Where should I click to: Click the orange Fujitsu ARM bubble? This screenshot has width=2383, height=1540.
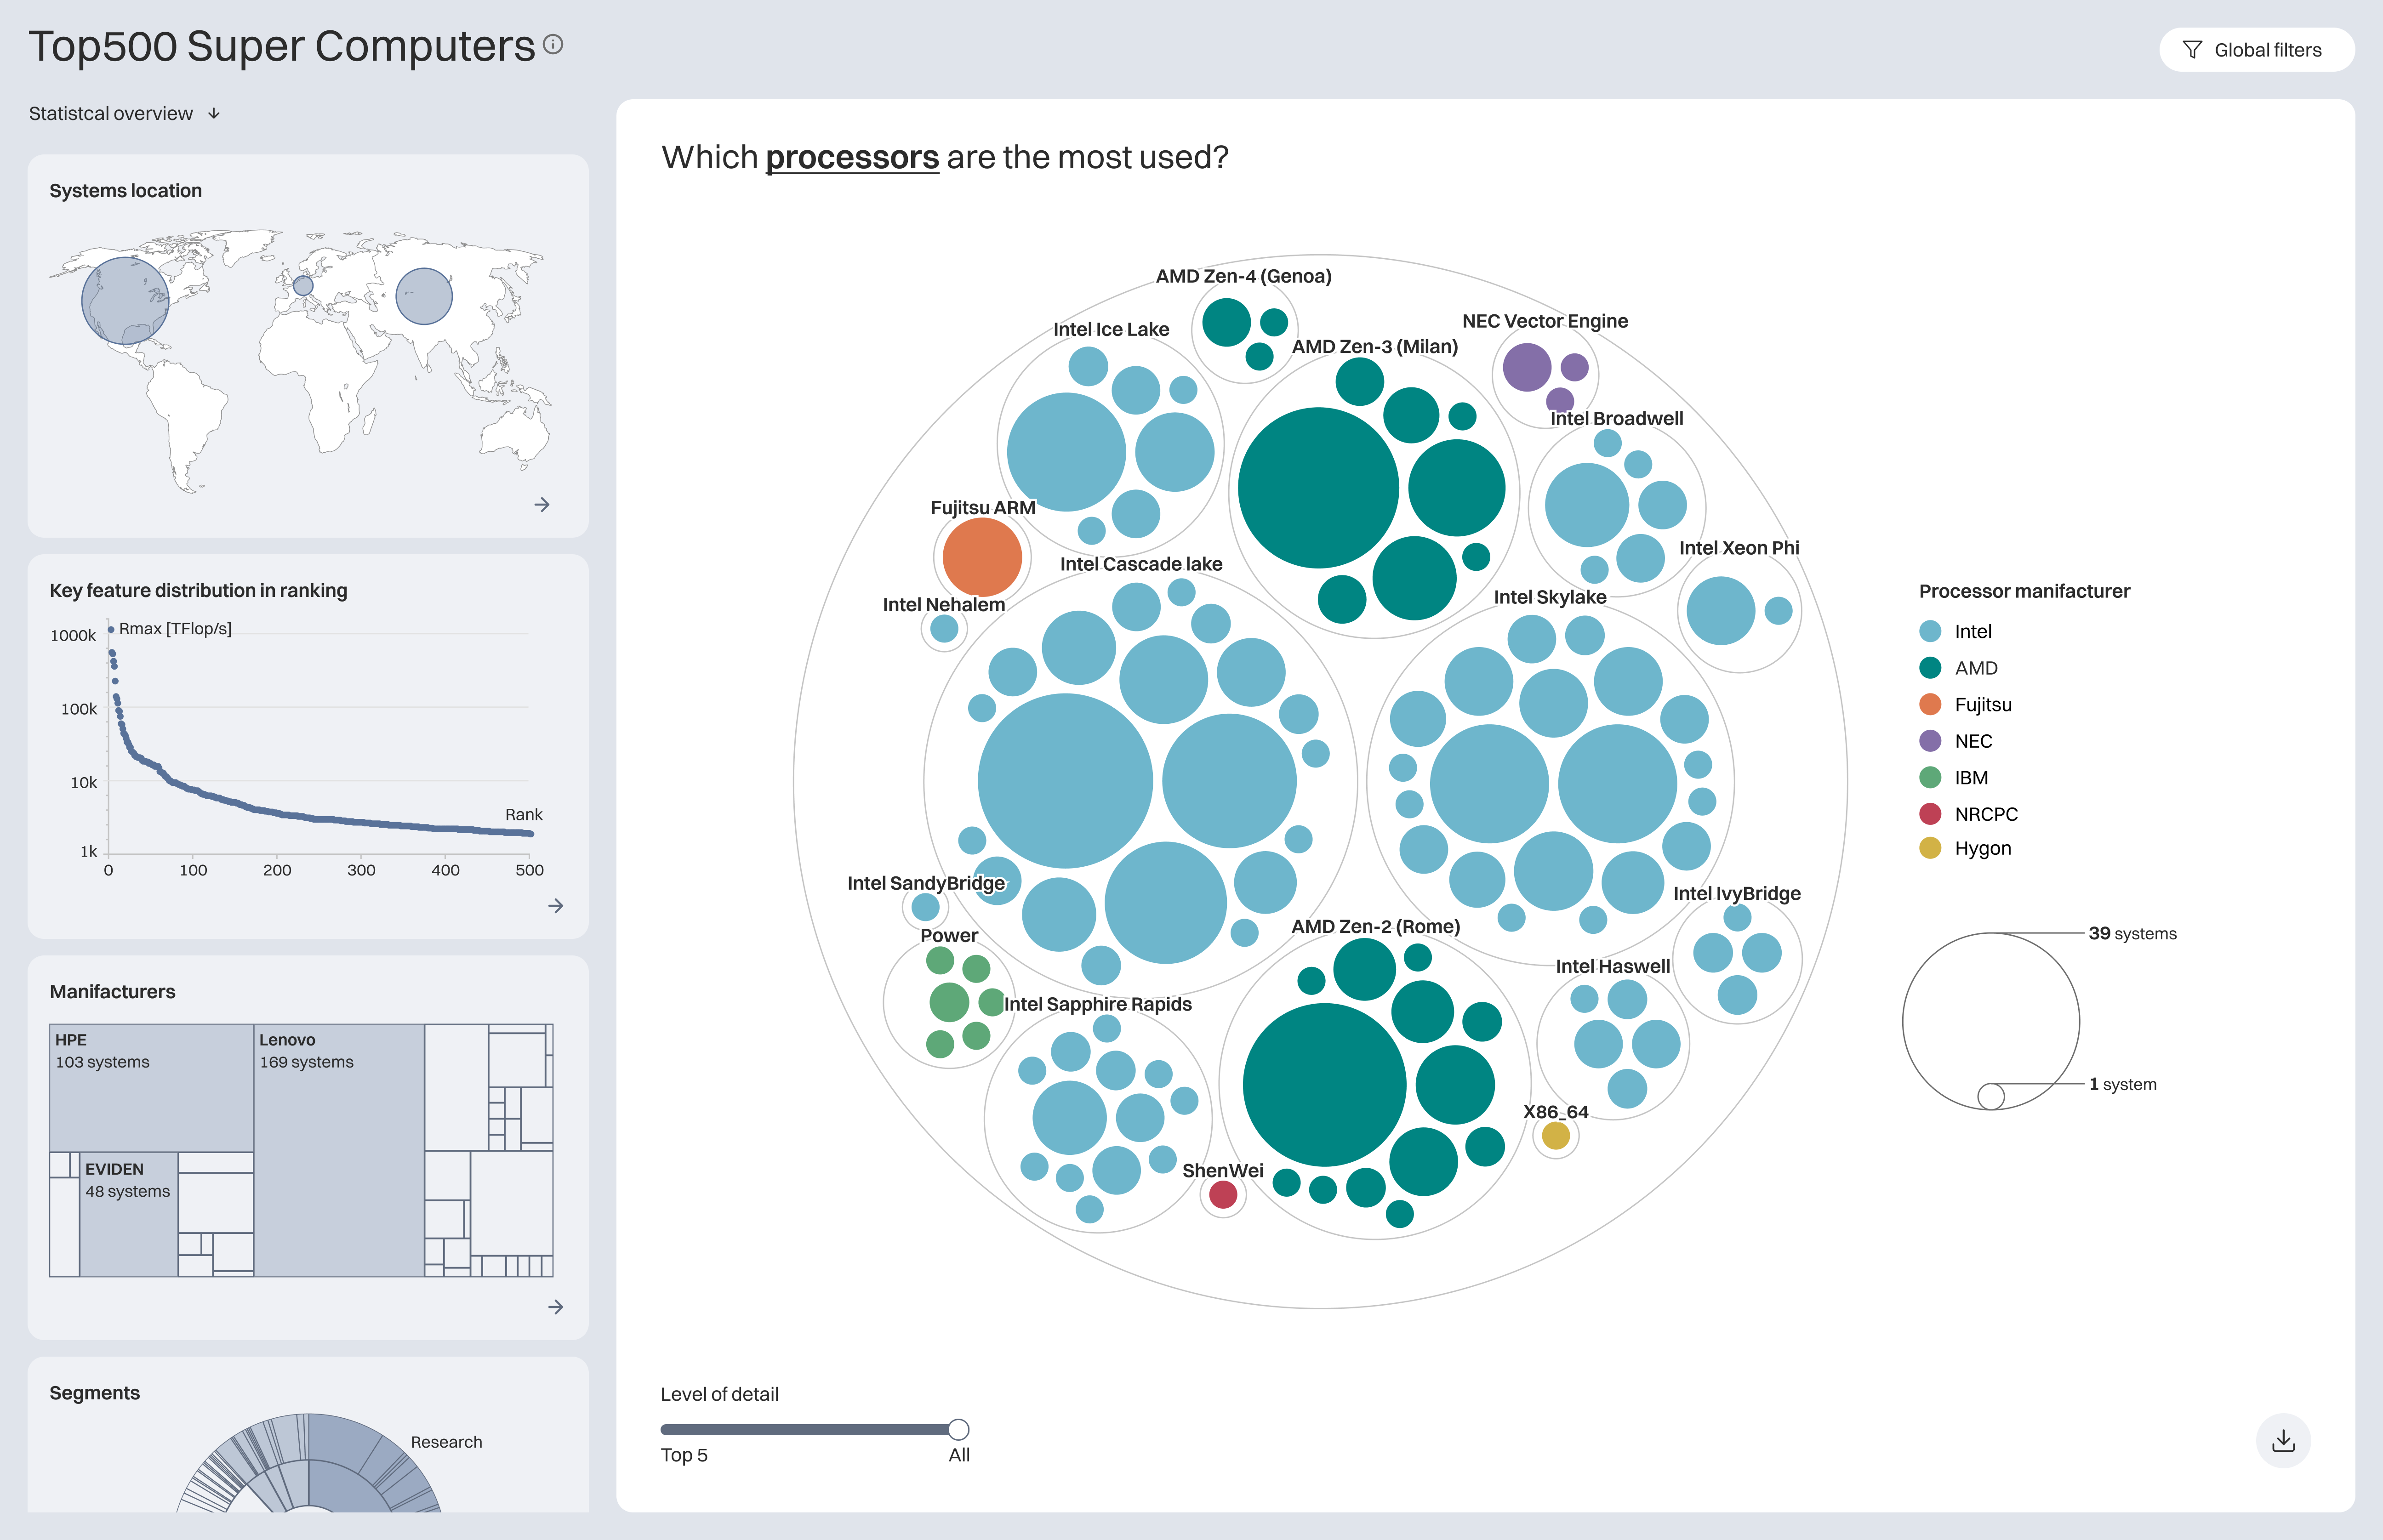click(x=982, y=557)
